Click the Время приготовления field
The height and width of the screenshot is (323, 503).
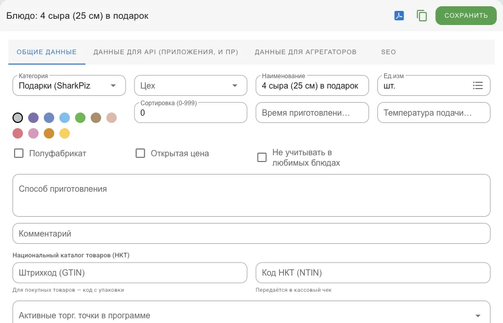click(312, 113)
